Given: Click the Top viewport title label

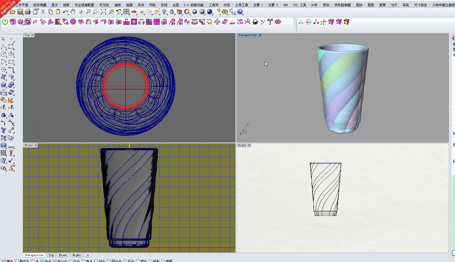Looking at the screenshot, I should (27, 35).
